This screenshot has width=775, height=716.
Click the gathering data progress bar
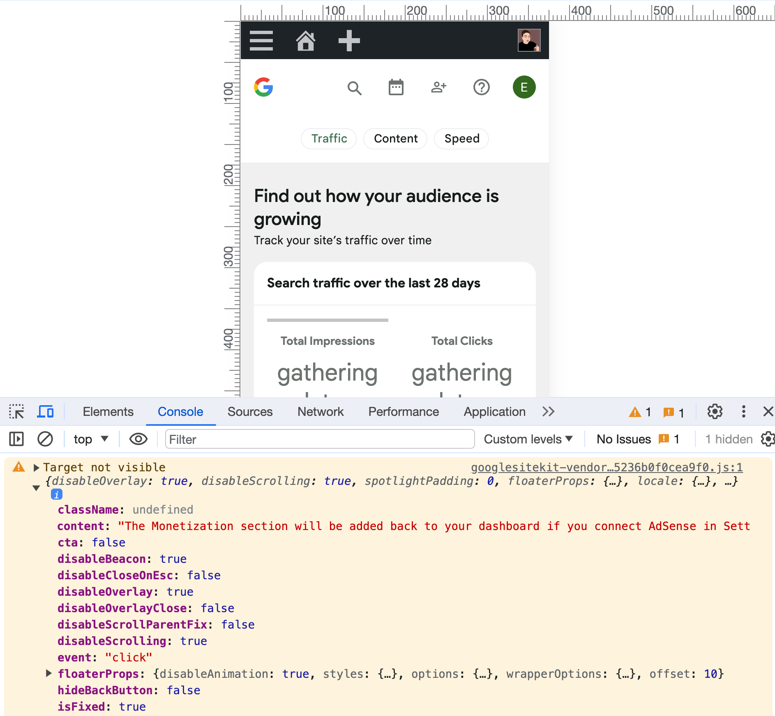(x=327, y=321)
